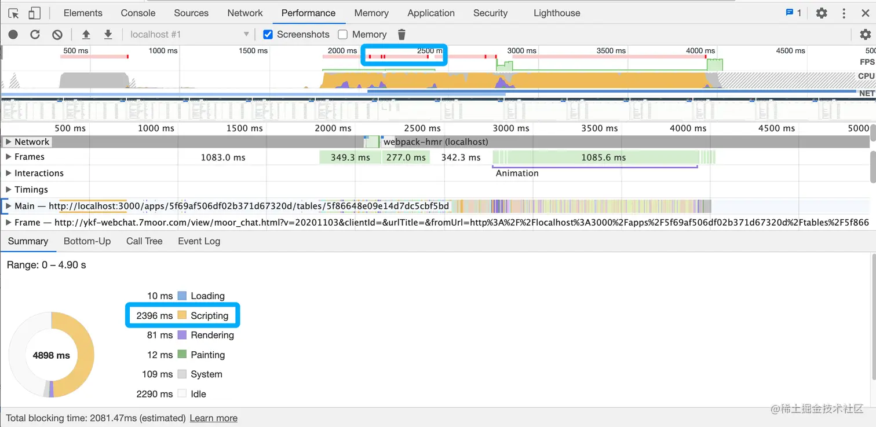Close DevTools with the X icon
Image resolution: width=876 pixels, height=427 pixels.
click(865, 13)
